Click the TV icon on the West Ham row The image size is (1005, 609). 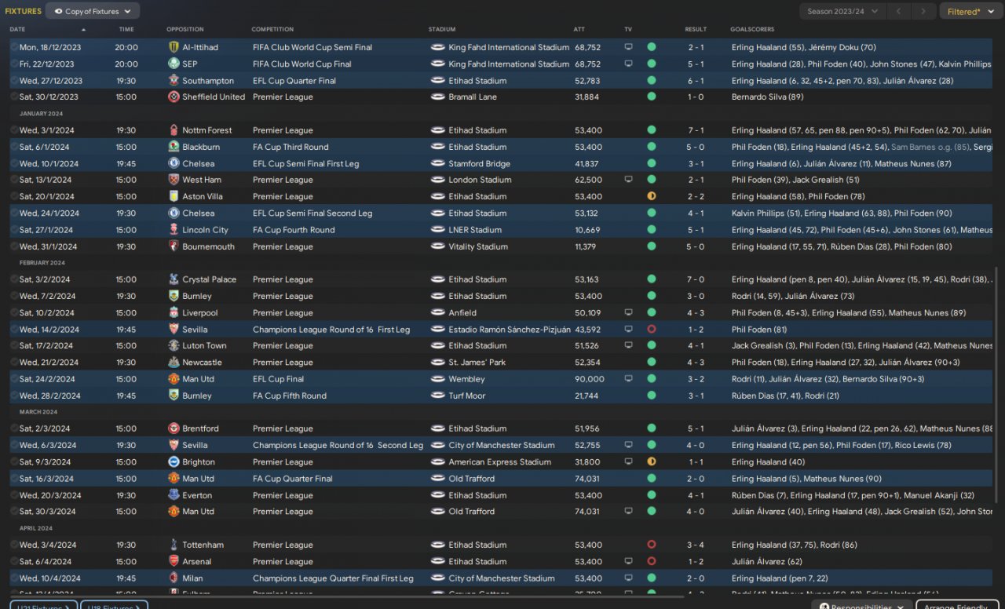[628, 180]
